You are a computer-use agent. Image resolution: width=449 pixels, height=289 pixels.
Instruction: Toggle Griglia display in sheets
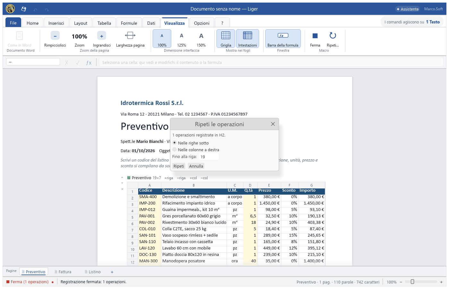coord(226,39)
